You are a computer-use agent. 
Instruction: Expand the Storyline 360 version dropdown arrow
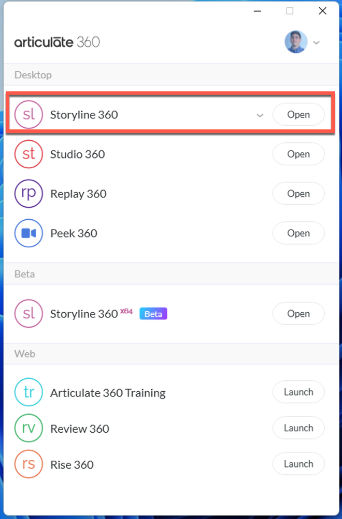(260, 115)
